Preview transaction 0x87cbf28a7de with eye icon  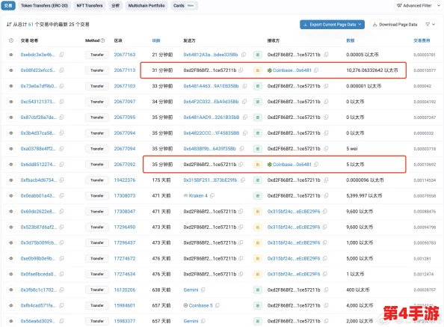(x=11, y=117)
